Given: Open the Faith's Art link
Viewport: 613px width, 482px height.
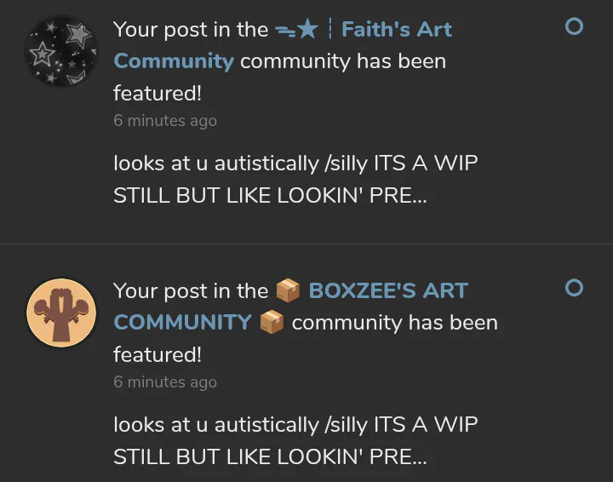Looking at the screenshot, I should pyautogui.click(x=397, y=30).
